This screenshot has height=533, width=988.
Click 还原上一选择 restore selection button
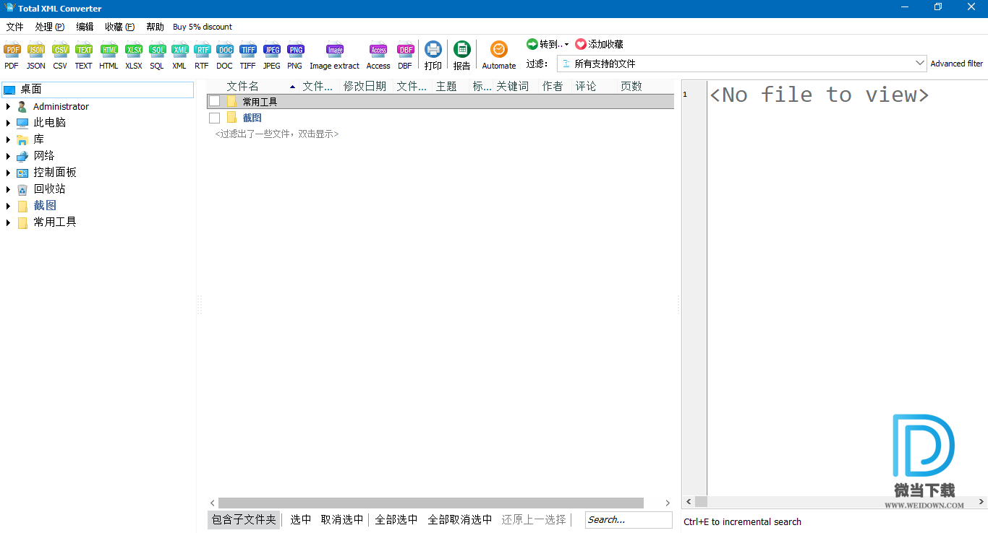534,519
